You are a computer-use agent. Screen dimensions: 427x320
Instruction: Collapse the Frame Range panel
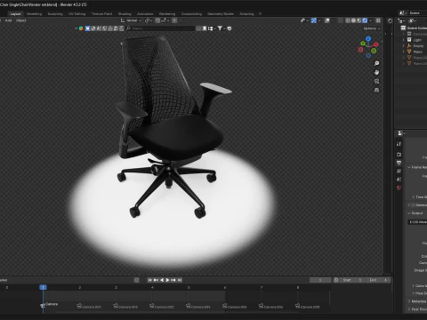pyautogui.click(x=409, y=167)
